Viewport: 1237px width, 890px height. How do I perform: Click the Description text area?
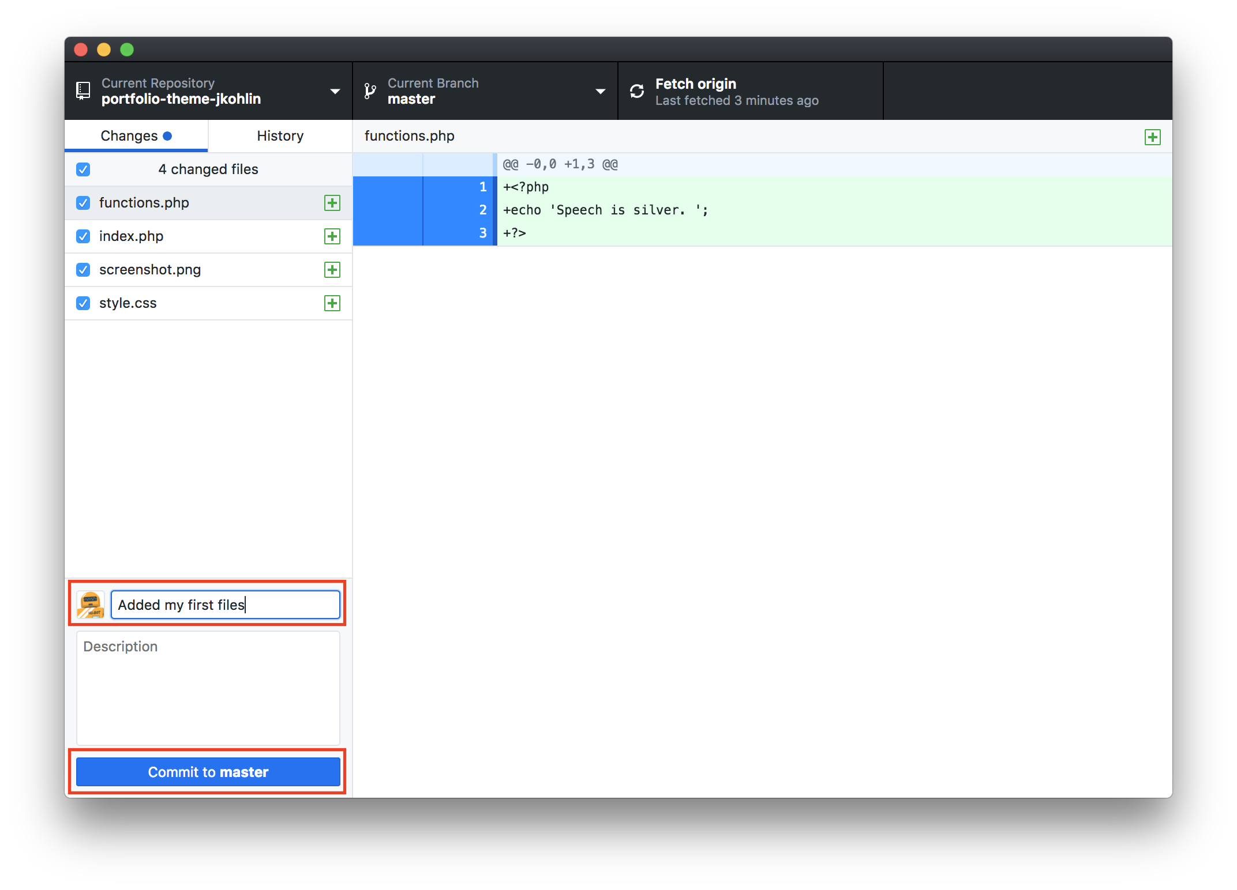[x=208, y=688]
